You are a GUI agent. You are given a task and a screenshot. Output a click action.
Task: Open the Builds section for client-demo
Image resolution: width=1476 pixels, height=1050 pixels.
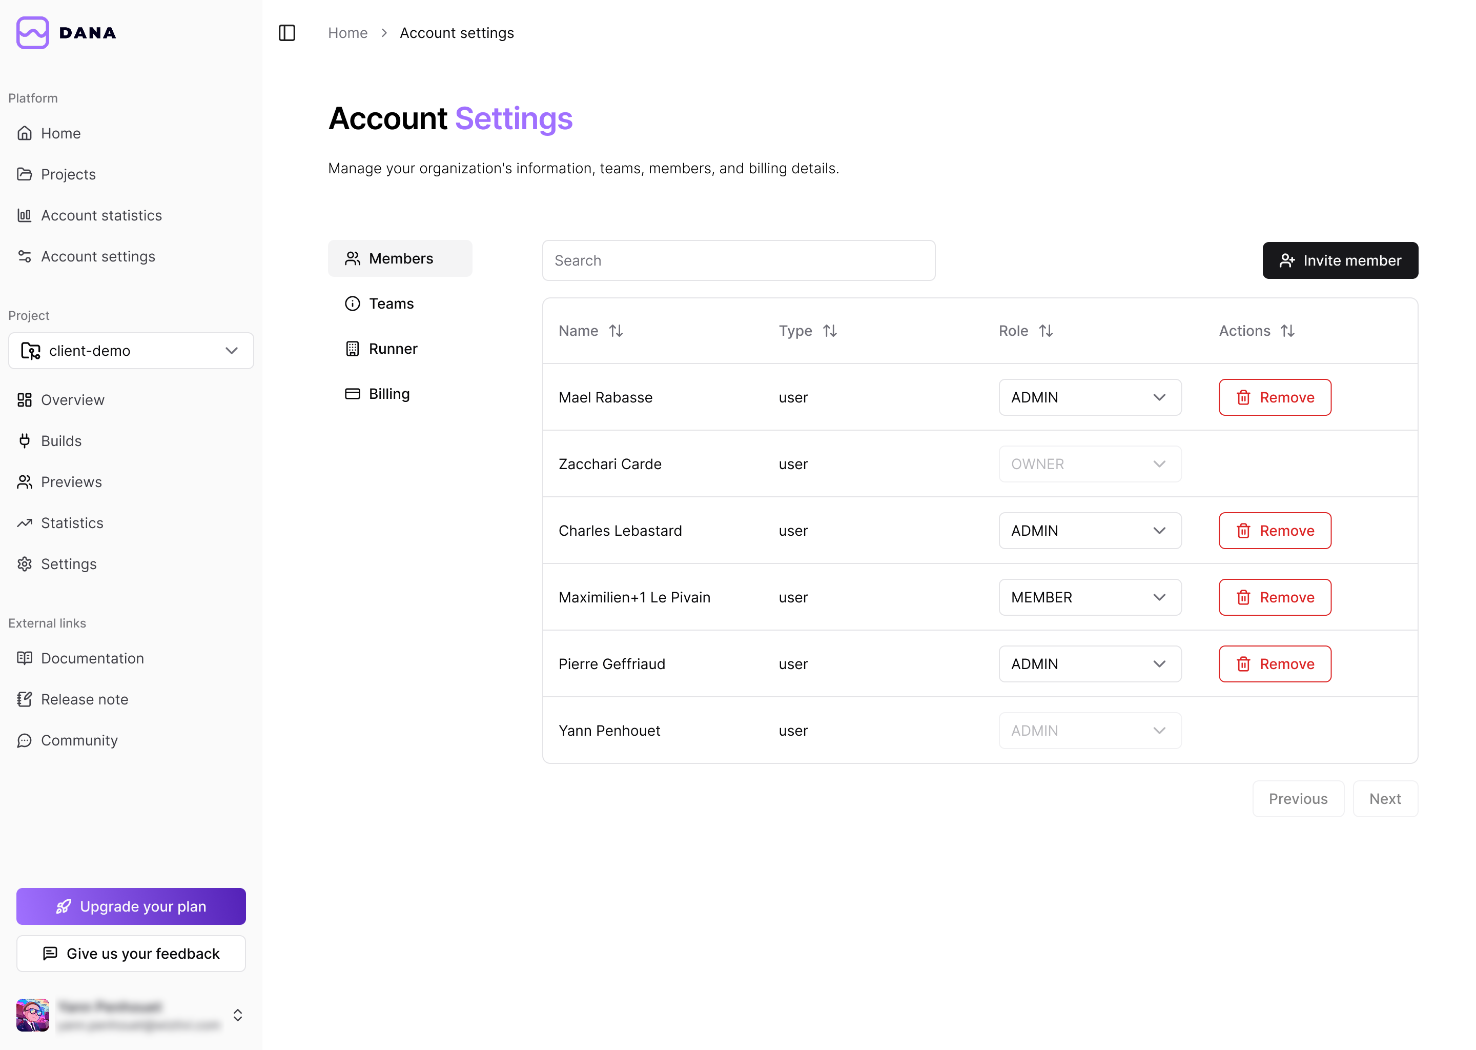pos(61,440)
